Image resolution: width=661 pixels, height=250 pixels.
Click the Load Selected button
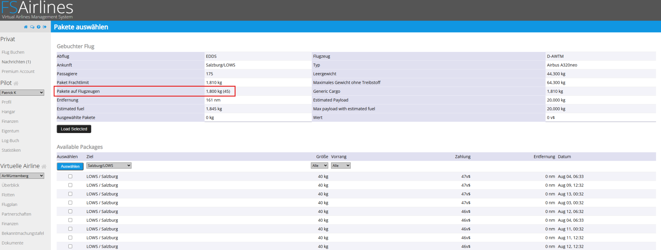click(x=74, y=129)
